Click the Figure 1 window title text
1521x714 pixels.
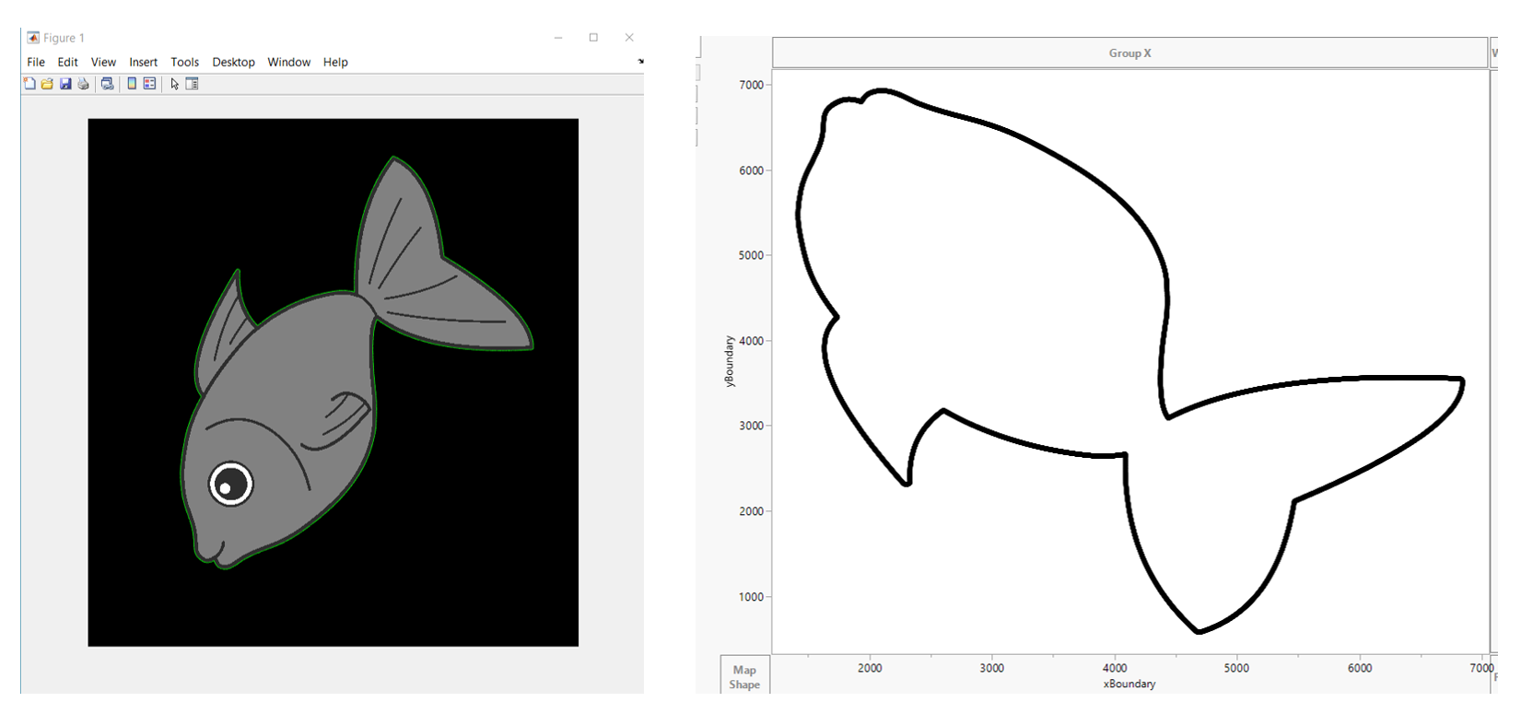pyautogui.click(x=64, y=38)
